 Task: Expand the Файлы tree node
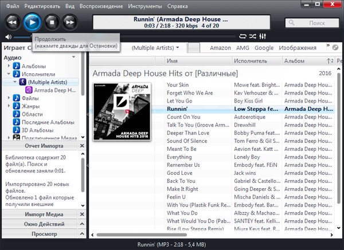tap(9, 98)
